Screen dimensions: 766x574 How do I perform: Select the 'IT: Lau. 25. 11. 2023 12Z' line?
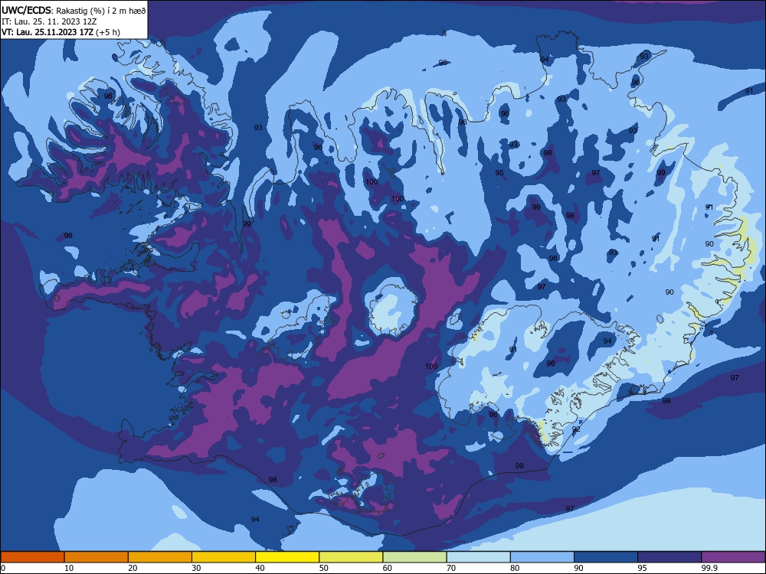tap(49, 21)
